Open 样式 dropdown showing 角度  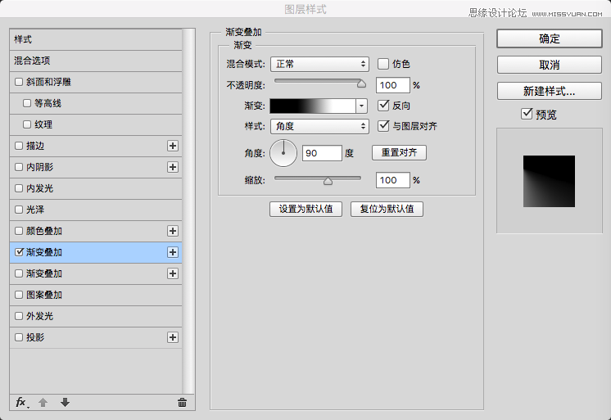pos(319,126)
